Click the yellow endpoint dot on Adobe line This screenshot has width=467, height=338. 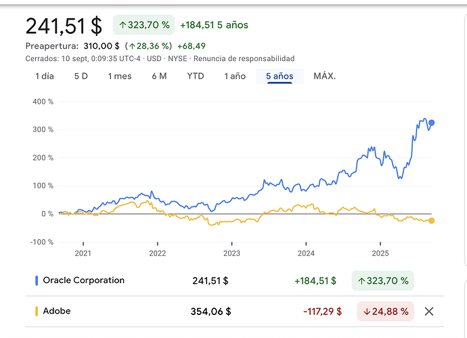point(432,221)
